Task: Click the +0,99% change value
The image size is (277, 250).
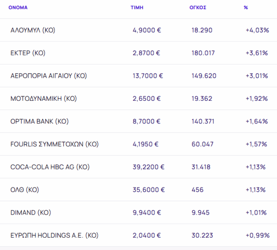Action: pos(257,235)
